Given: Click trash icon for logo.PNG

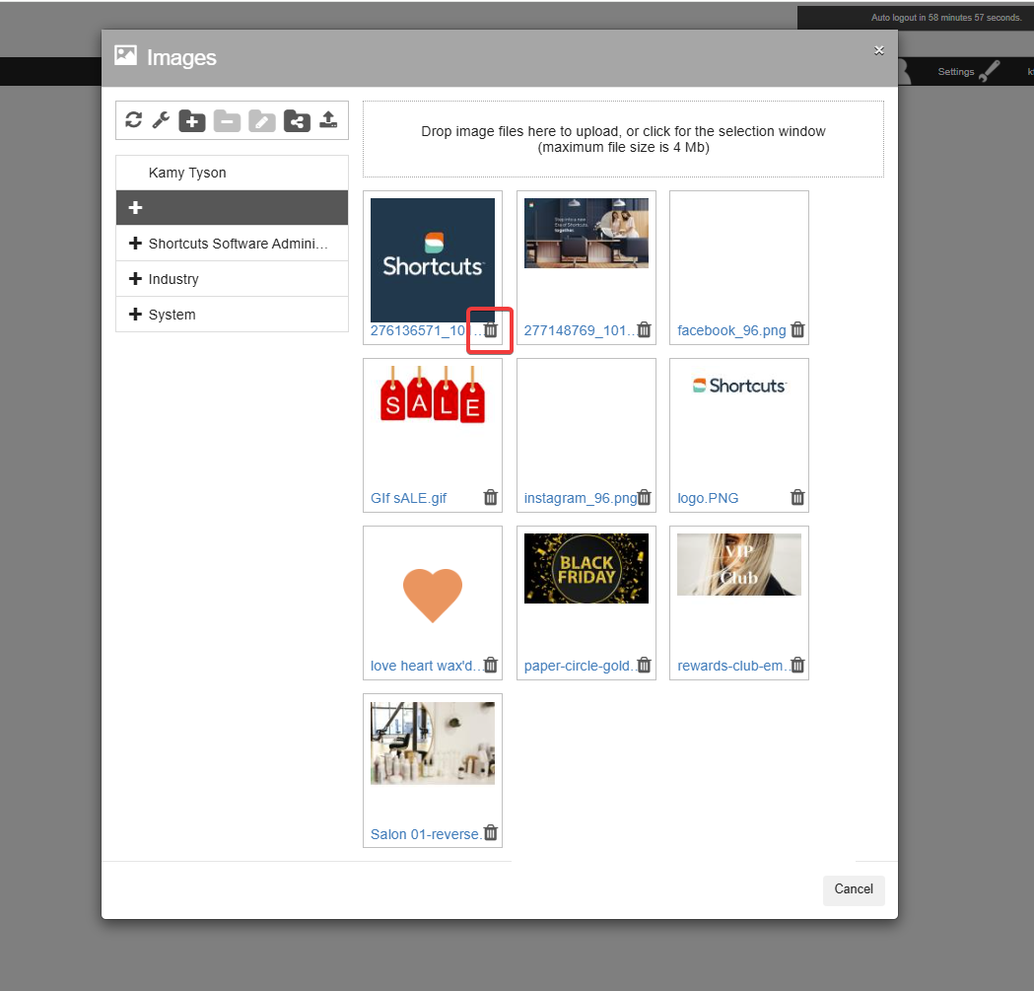Looking at the screenshot, I should (x=797, y=498).
